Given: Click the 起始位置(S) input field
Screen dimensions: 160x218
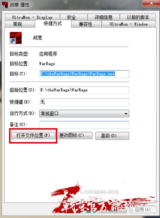Looking at the screenshot, I should 84,90.
